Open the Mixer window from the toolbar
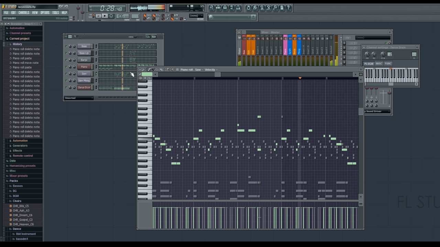This screenshot has height=247, width=440. [x=238, y=8]
